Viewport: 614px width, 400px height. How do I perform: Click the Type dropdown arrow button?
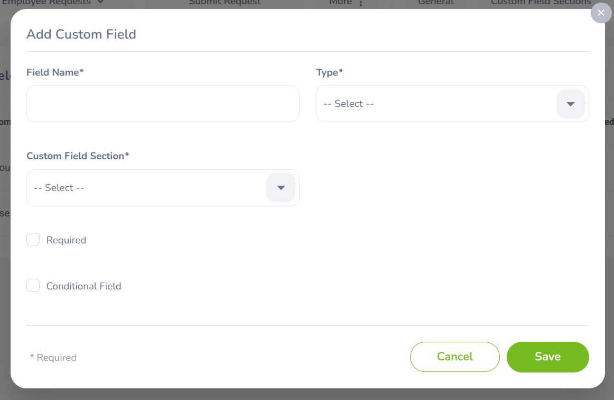coord(570,104)
